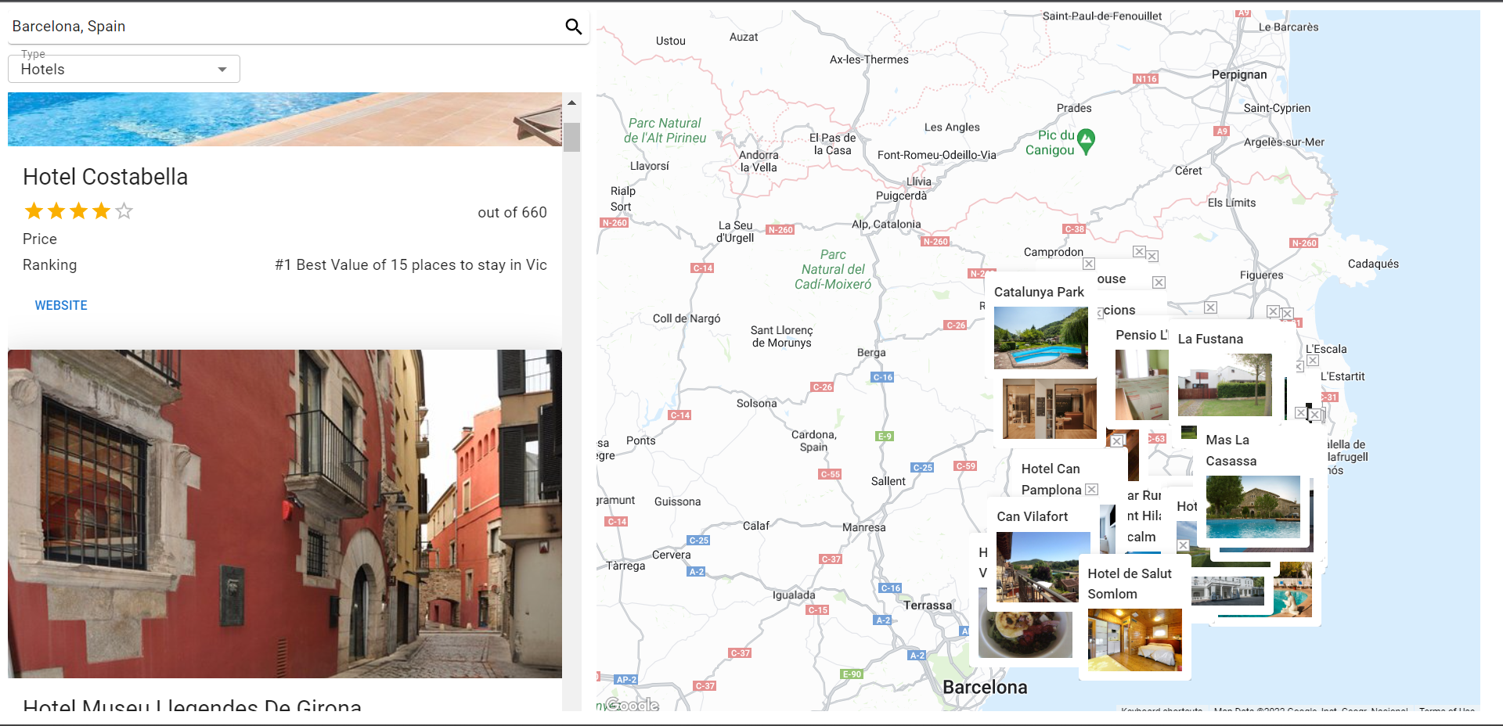The image size is (1503, 726).
Task: Click the "#1 Best Value of 15 places" ranking text
Action: click(411, 265)
